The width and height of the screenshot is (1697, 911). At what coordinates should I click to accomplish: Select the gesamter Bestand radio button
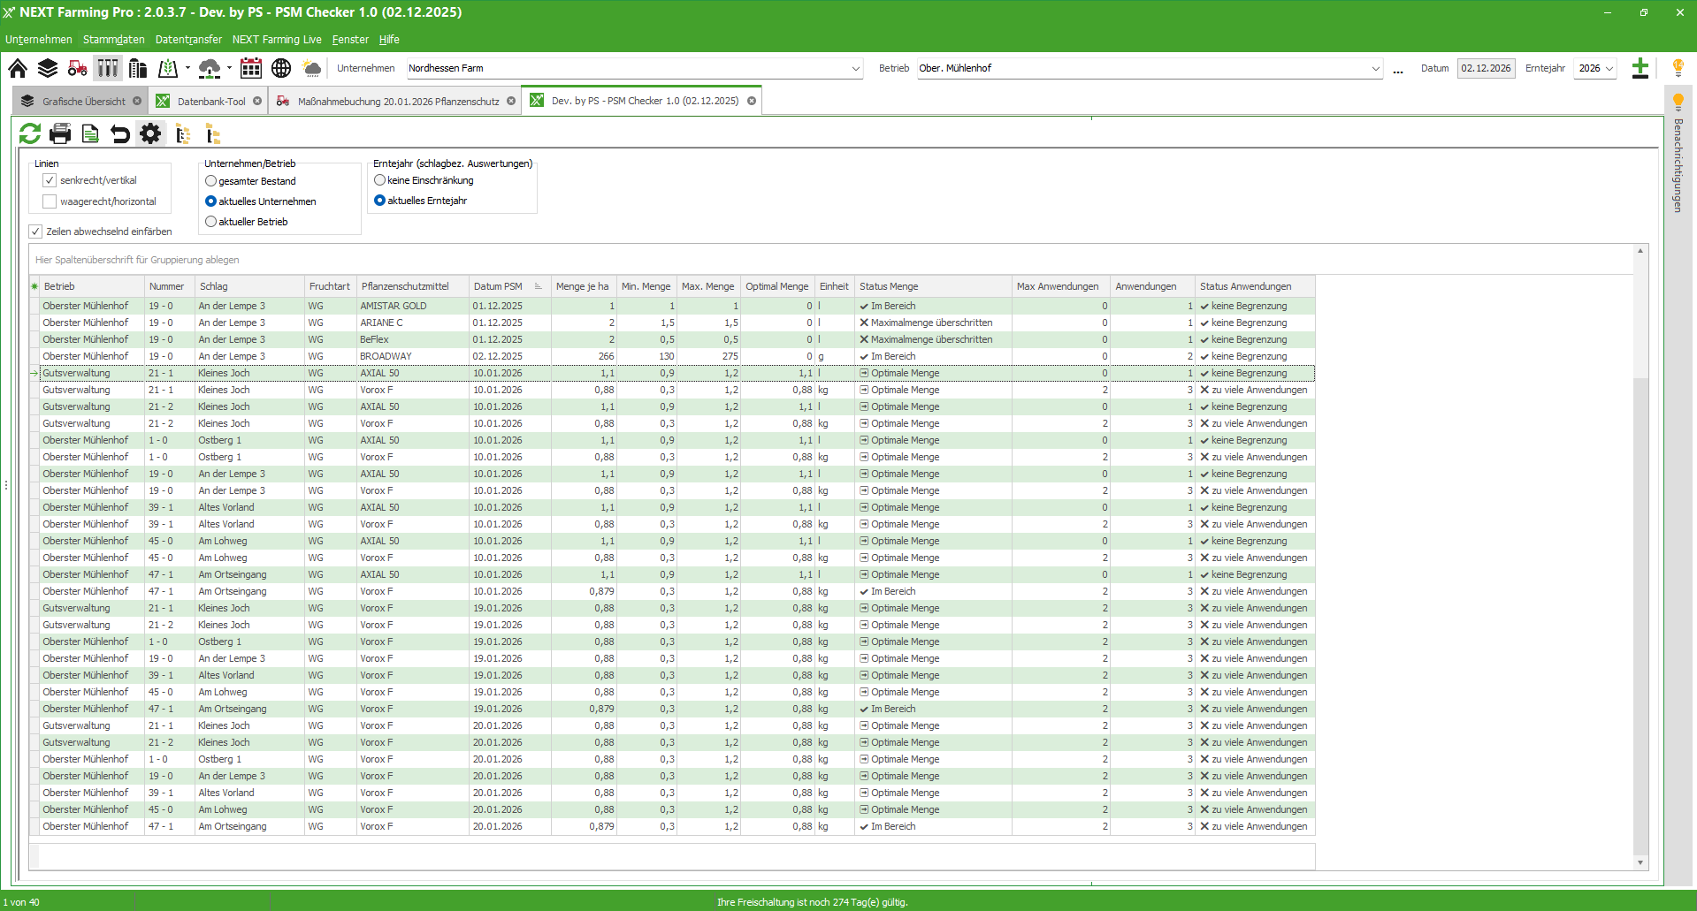tap(210, 181)
